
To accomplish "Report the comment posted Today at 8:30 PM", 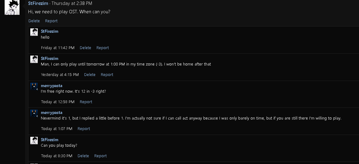I will click(100, 156).
